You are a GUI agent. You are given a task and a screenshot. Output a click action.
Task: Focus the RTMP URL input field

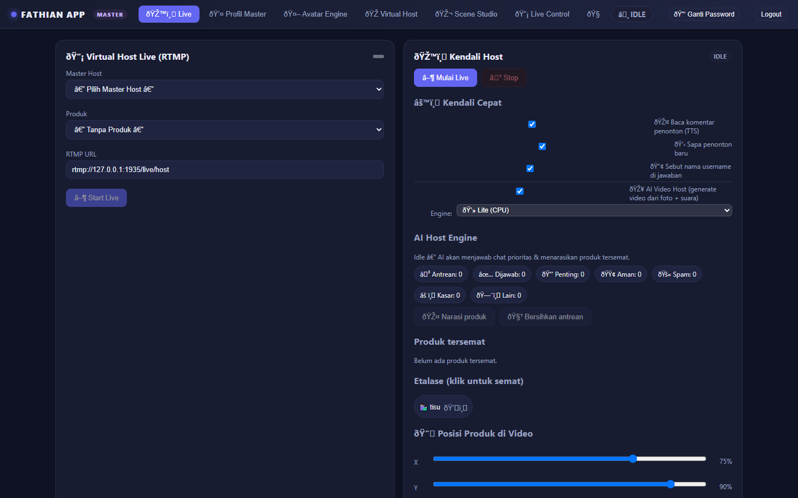pyautogui.click(x=225, y=169)
